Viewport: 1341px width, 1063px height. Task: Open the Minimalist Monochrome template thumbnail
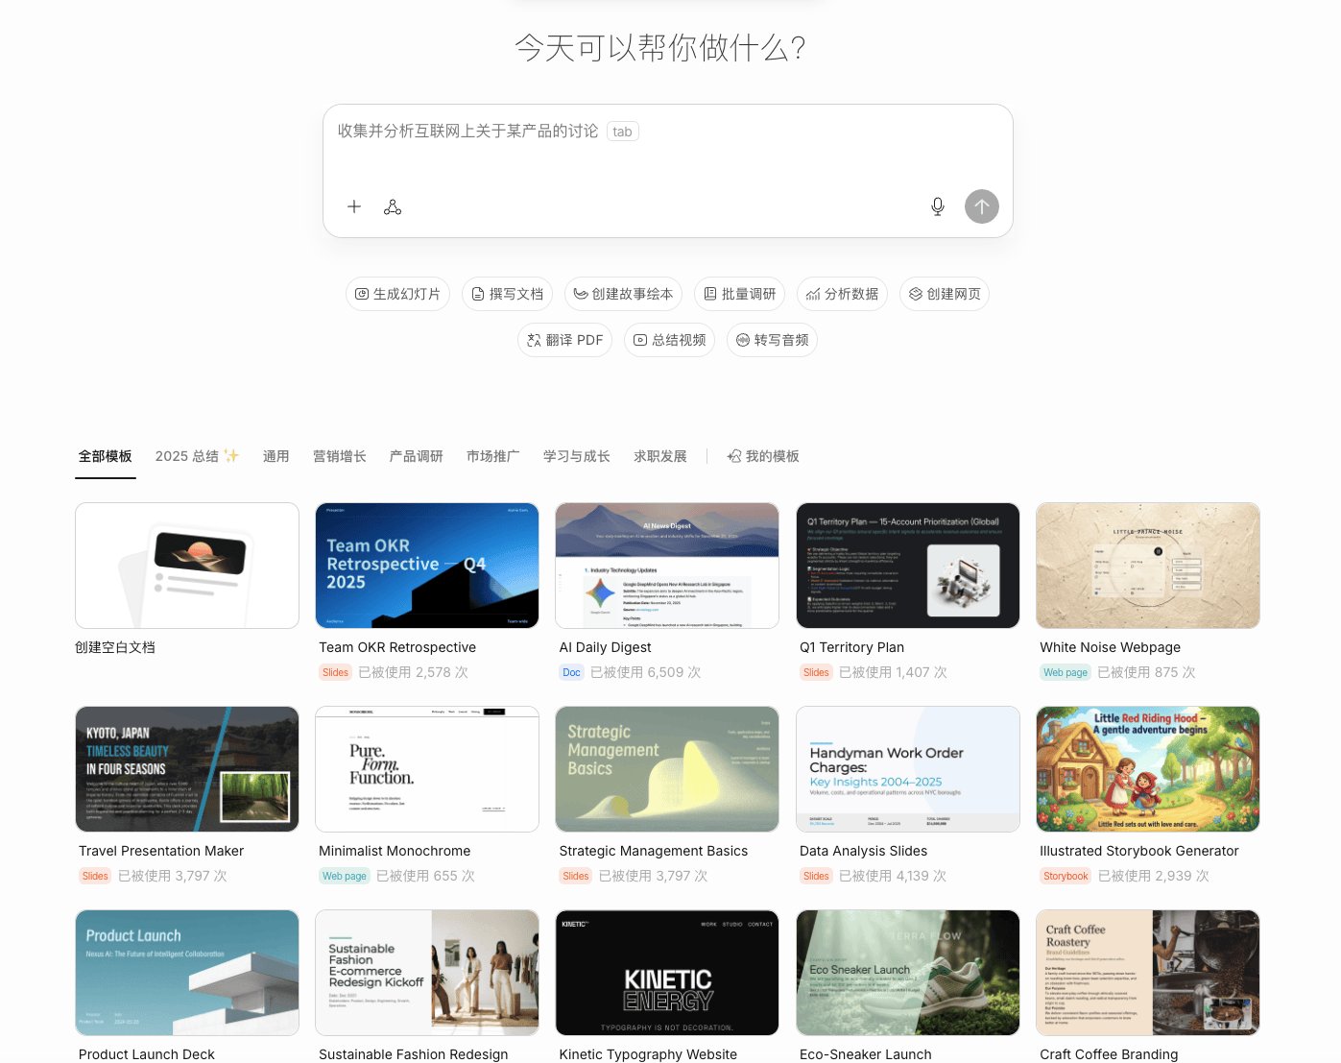(427, 769)
